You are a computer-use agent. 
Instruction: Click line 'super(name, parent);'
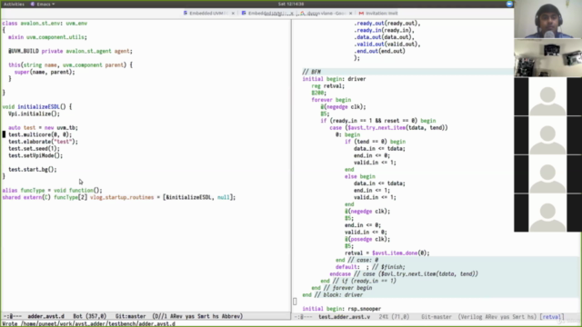tap(45, 72)
